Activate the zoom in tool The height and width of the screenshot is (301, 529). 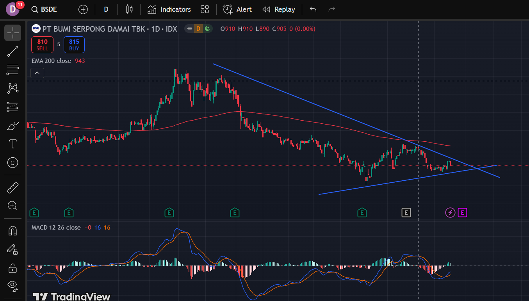[12, 206]
